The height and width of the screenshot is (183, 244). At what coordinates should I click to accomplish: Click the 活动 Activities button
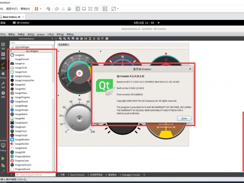click(5, 23)
